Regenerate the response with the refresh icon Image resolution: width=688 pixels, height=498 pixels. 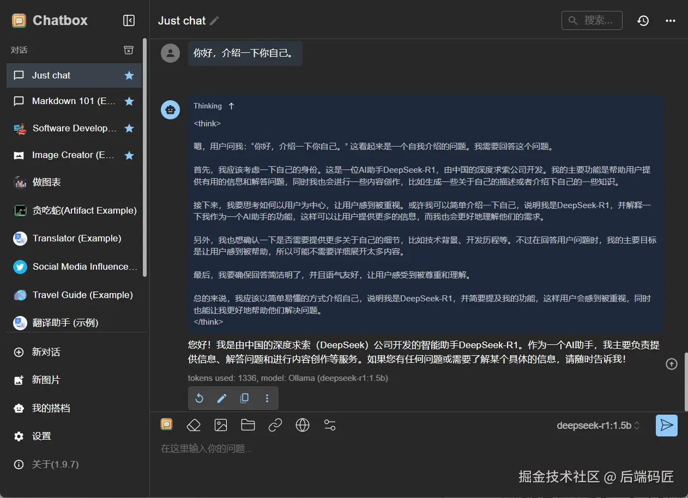point(200,398)
